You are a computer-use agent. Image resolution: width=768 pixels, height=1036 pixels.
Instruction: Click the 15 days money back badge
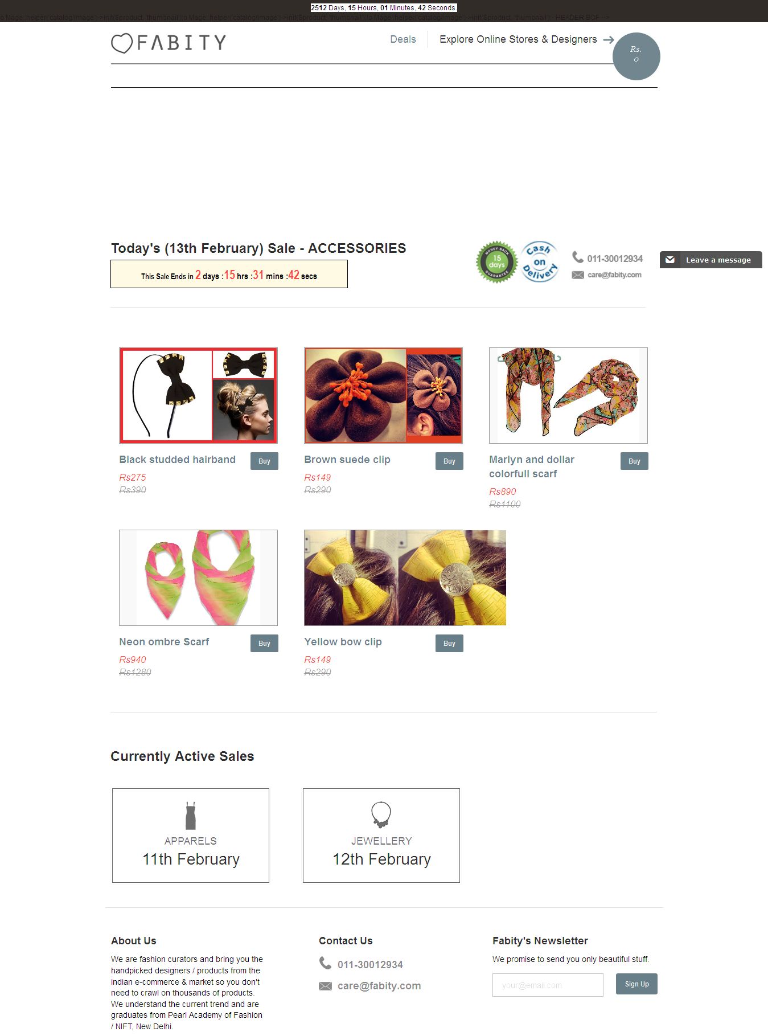point(496,262)
